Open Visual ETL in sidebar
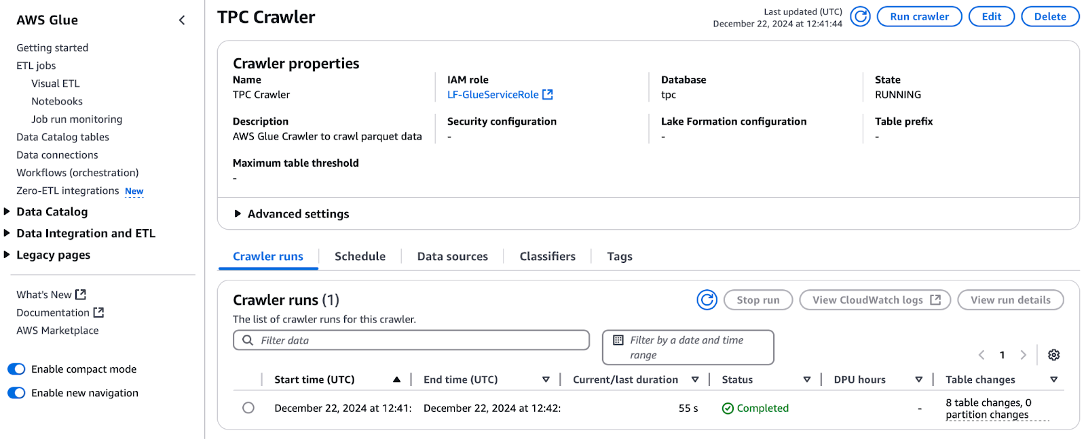This screenshot has width=1086, height=439. [x=56, y=84]
